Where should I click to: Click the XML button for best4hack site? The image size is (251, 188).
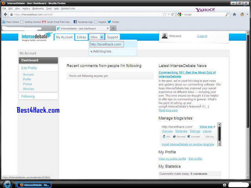[167, 137]
